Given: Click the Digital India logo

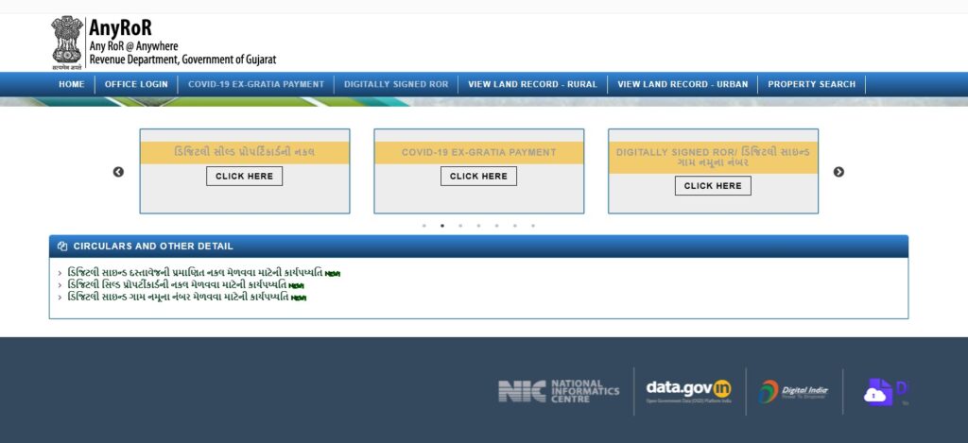Looking at the screenshot, I should tap(793, 391).
